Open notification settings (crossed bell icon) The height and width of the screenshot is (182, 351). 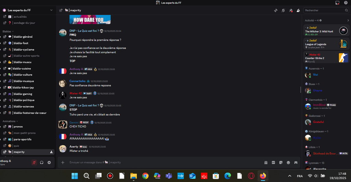coord(283,10)
